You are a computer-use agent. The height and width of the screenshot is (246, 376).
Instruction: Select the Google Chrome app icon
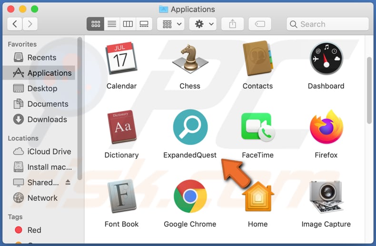point(190,196)
